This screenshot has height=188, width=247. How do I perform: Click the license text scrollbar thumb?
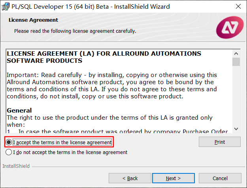point(236,62)
